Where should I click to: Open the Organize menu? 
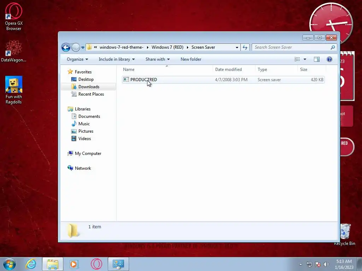click(x=77, y=59)
